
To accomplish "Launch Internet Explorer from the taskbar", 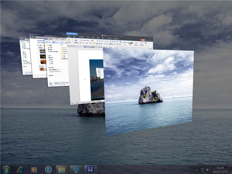I will pos(20,170).
